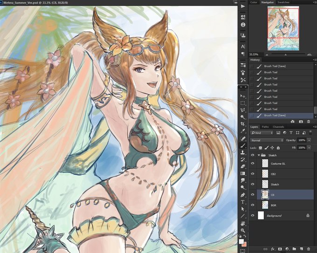The height and width of the screenshot is (253, 317).
Task: Toggle visibility of the Sketch layer
Action: click(253, 184)
